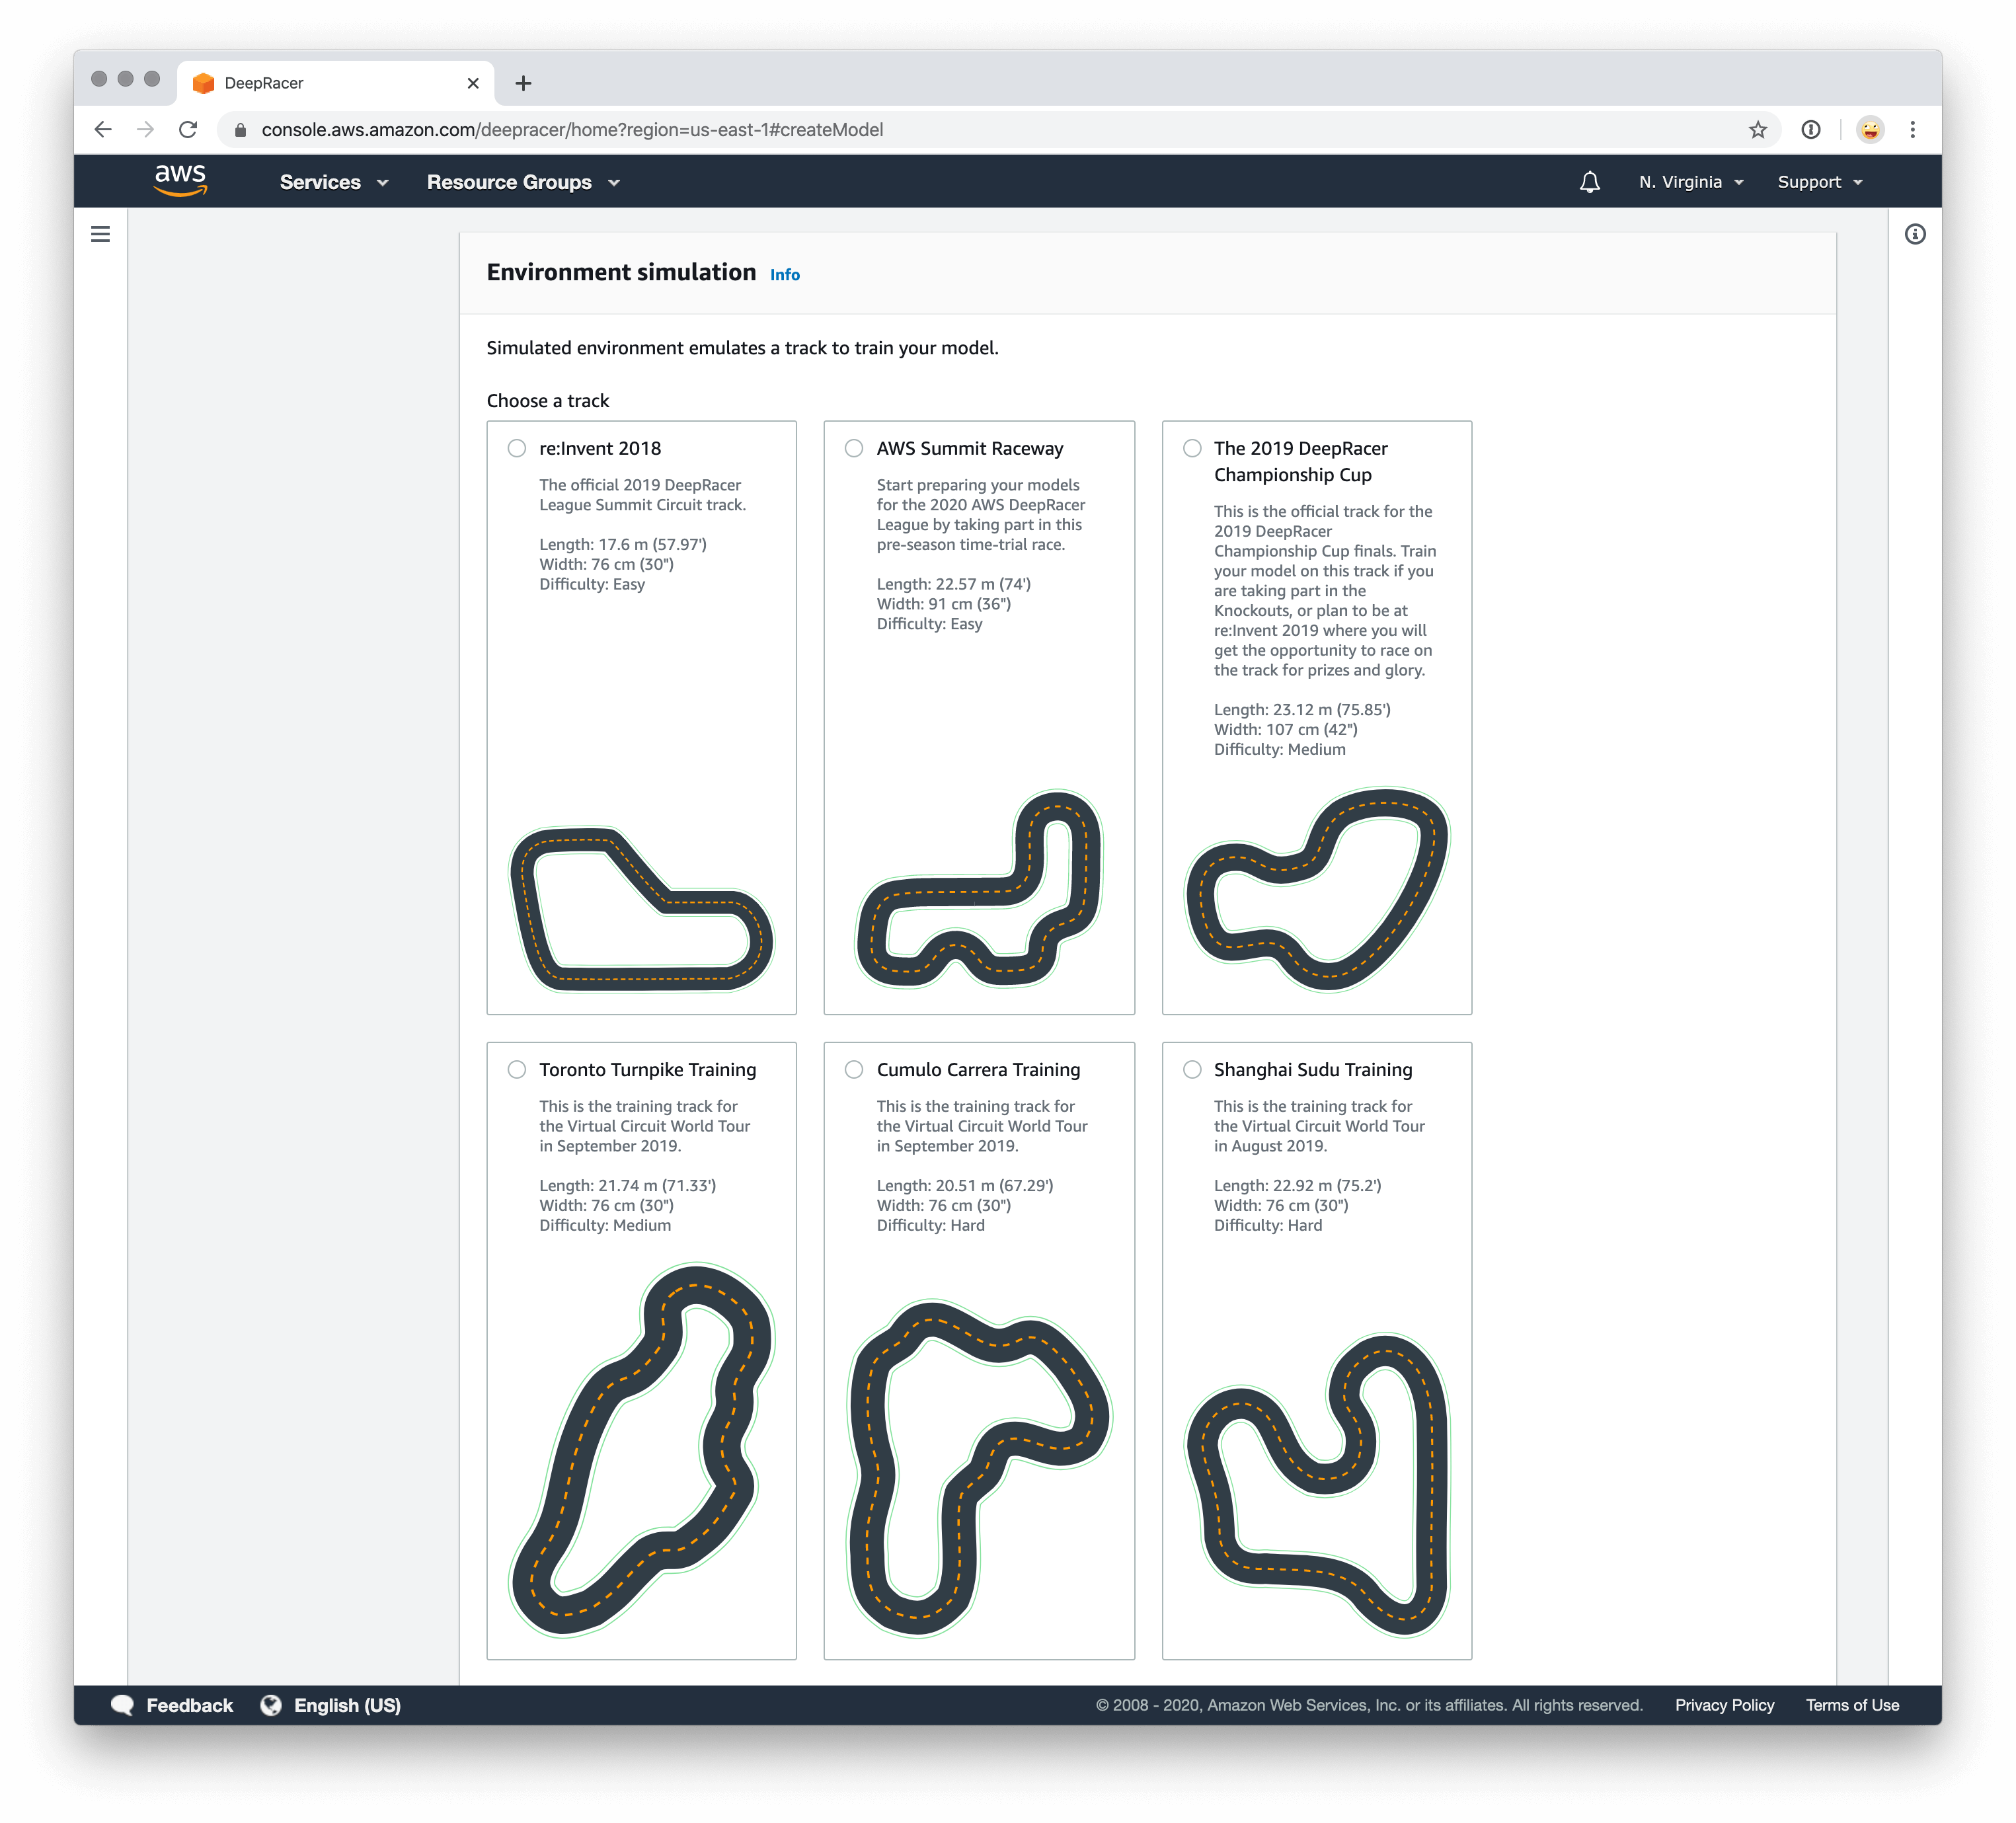Viewport: 2016px width, 1823px height.
Task: Open the notifications bell
Action: 1590,181
